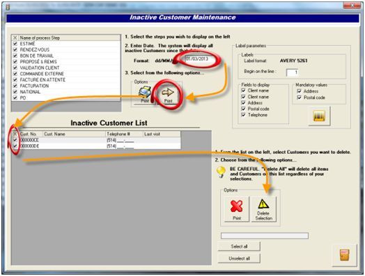The height and width of the screenshot is (276, 365).
Task: Click Name of process Step header
Action: [70, 38]
